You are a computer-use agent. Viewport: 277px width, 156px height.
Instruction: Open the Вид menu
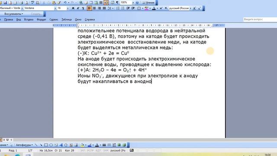tap(19, 19)
